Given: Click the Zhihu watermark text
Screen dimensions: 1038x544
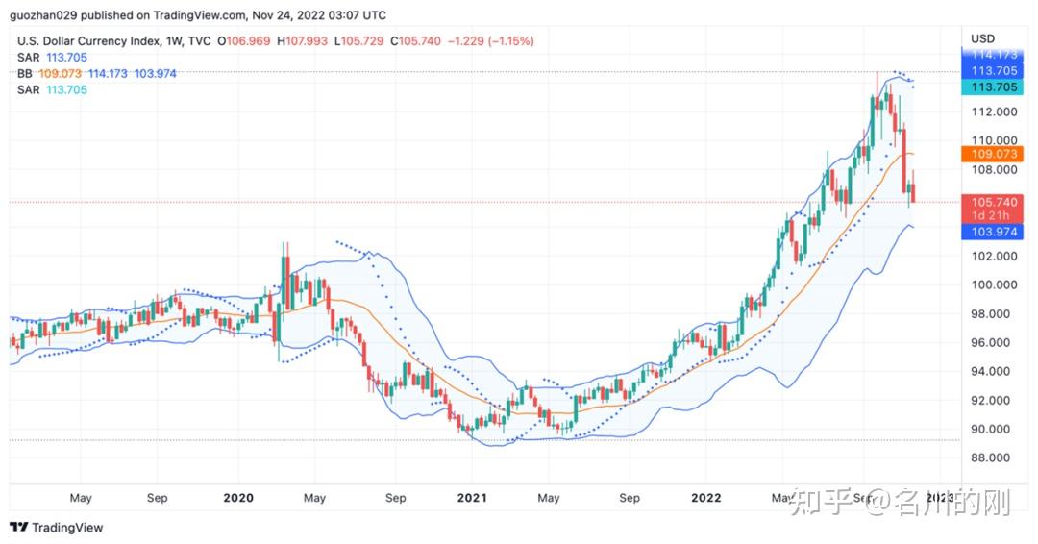Looking at the screenshot, I should [x=901, y=503].
